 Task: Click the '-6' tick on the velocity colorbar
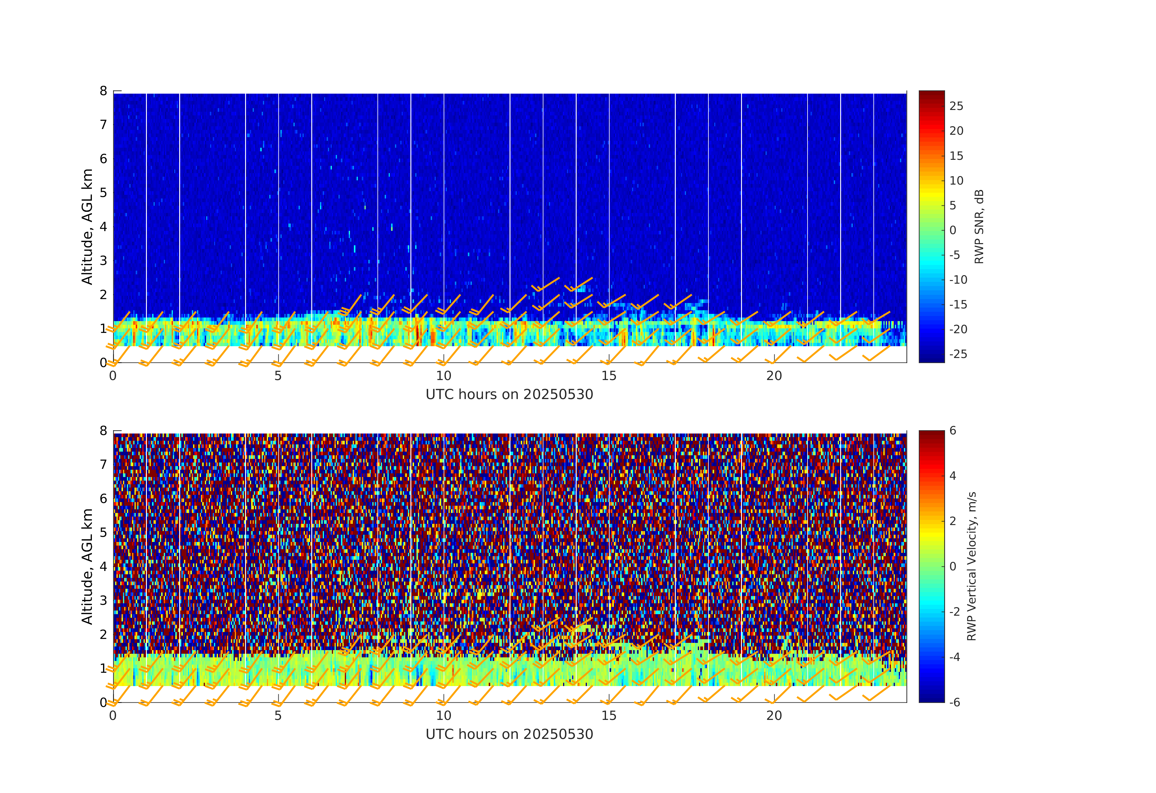954,702
